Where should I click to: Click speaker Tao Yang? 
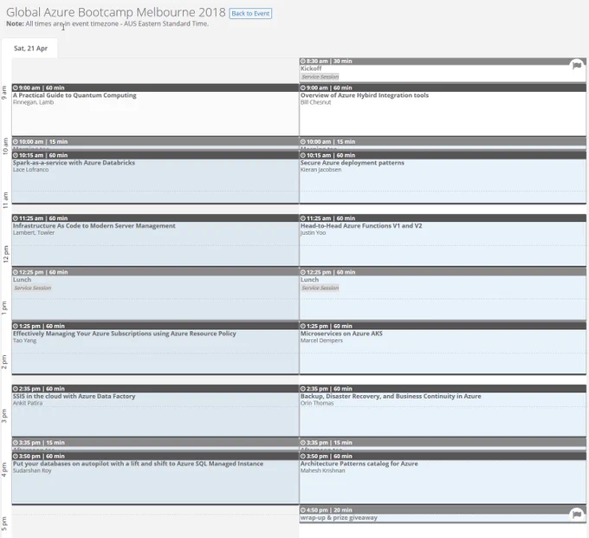[x=25, y=340]
